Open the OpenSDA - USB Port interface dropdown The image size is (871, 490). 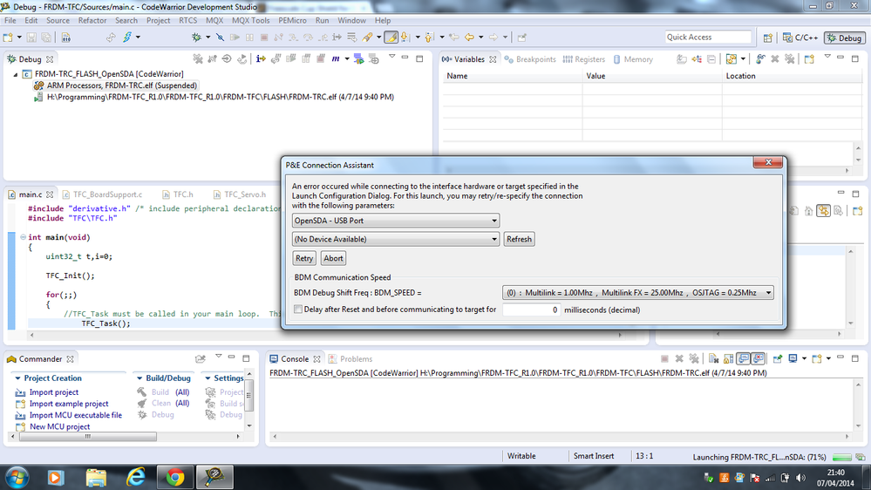coord(396,221)
